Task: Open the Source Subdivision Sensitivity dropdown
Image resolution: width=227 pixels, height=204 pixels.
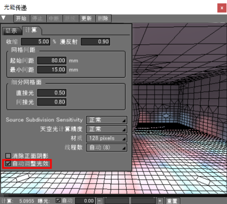Action: click(106, 120)
